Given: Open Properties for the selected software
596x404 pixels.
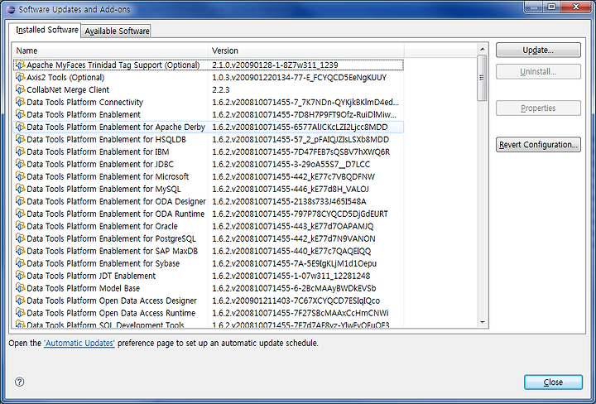Looking at the screenshot, I should pyautogui.click(x=538, y=108).
